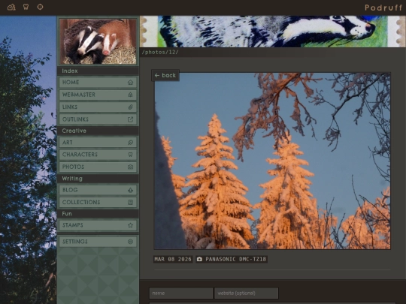The height and width of the screenshot is (304, 406).
Task: Click the gear icon beside SETTINGS
Action: click(131, 242)
